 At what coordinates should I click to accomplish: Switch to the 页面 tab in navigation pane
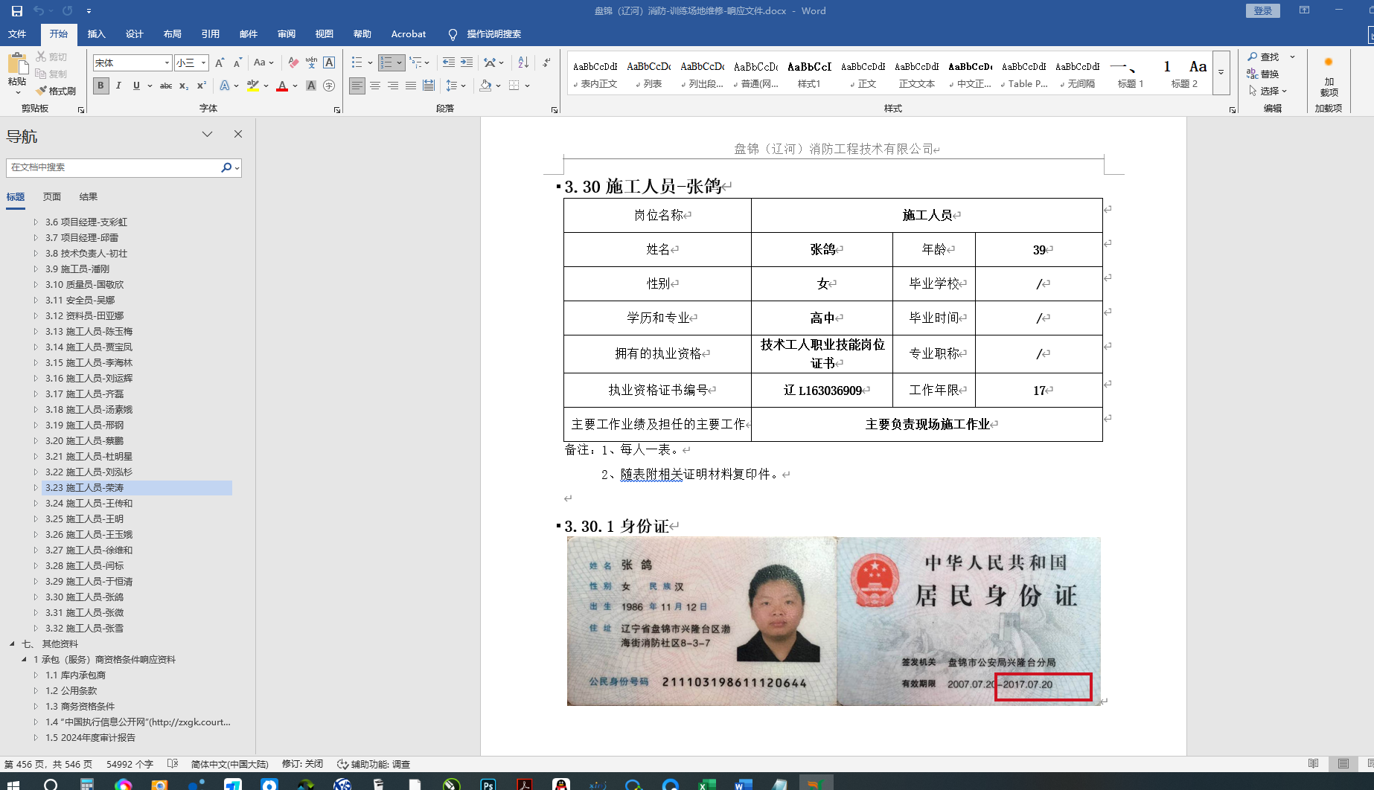click(x=52, y=197)
